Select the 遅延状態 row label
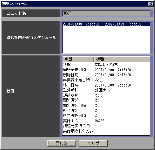This screenshot has width=155, height=150. [x=71, y=95]
